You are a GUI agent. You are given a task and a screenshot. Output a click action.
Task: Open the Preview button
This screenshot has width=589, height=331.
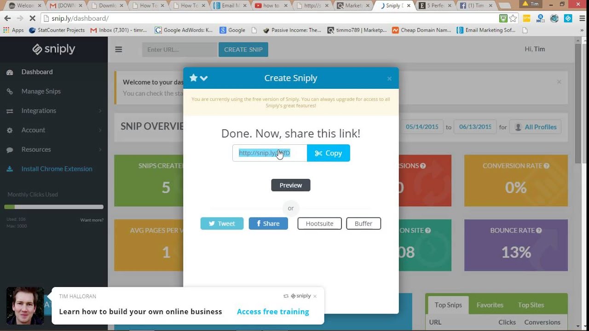pyautogui.click(x=291, y=185)
